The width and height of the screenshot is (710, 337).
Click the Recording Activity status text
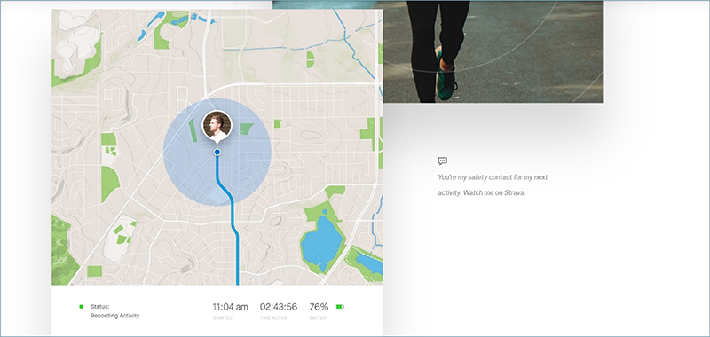pyautogui.click(x=115, y=316)
